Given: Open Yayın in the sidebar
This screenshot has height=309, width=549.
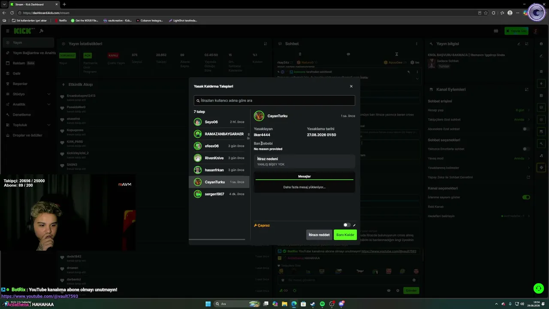Looking at the screenshot, I should [x=28, y=42].
